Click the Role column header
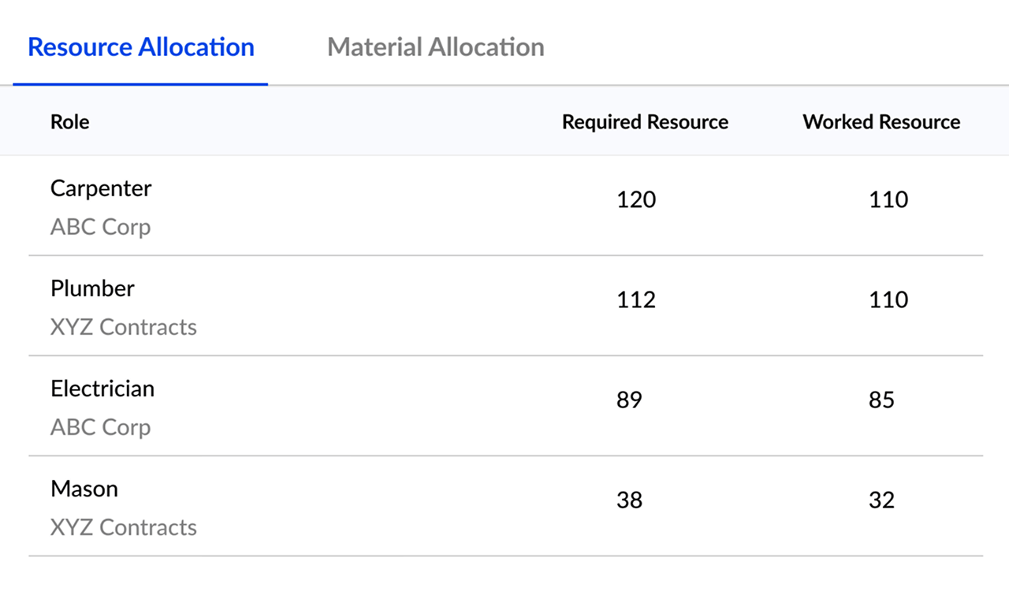1009x591 pixels. click(x=69, y=122)
